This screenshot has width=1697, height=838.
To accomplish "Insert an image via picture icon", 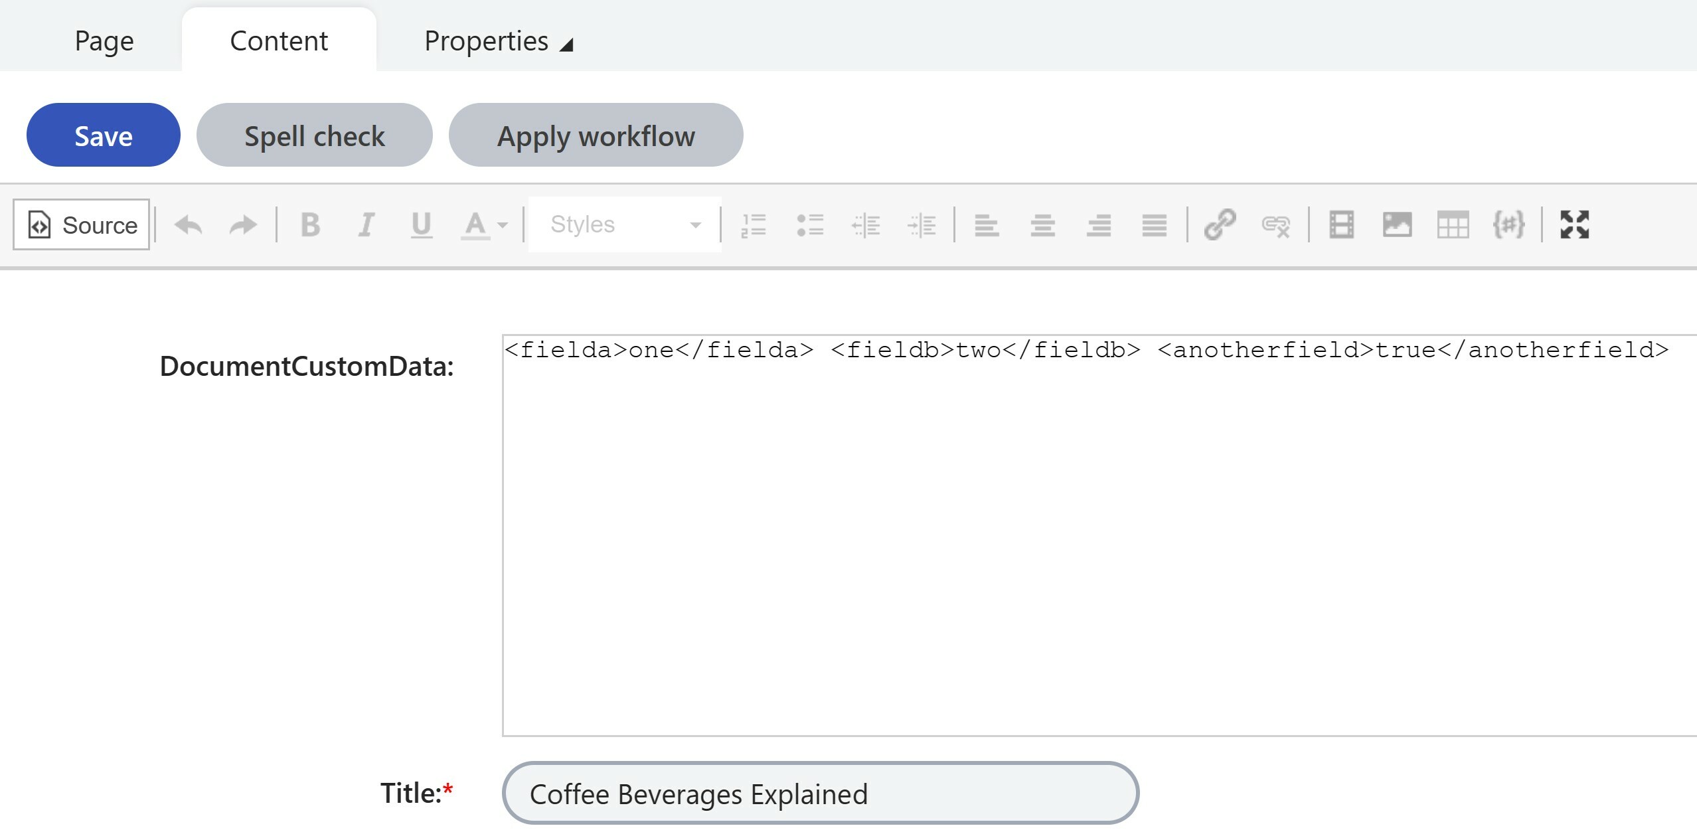I will [1397, 224].
